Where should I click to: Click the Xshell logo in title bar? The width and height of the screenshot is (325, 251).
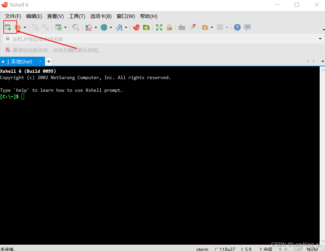5,5
